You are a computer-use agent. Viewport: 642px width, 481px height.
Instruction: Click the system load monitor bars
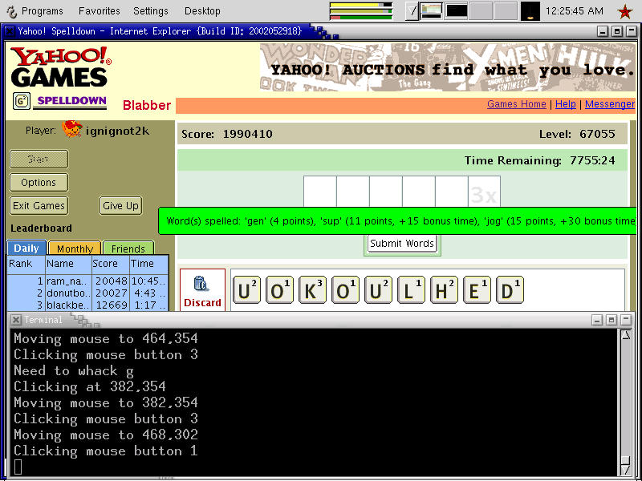coord(360,11)
